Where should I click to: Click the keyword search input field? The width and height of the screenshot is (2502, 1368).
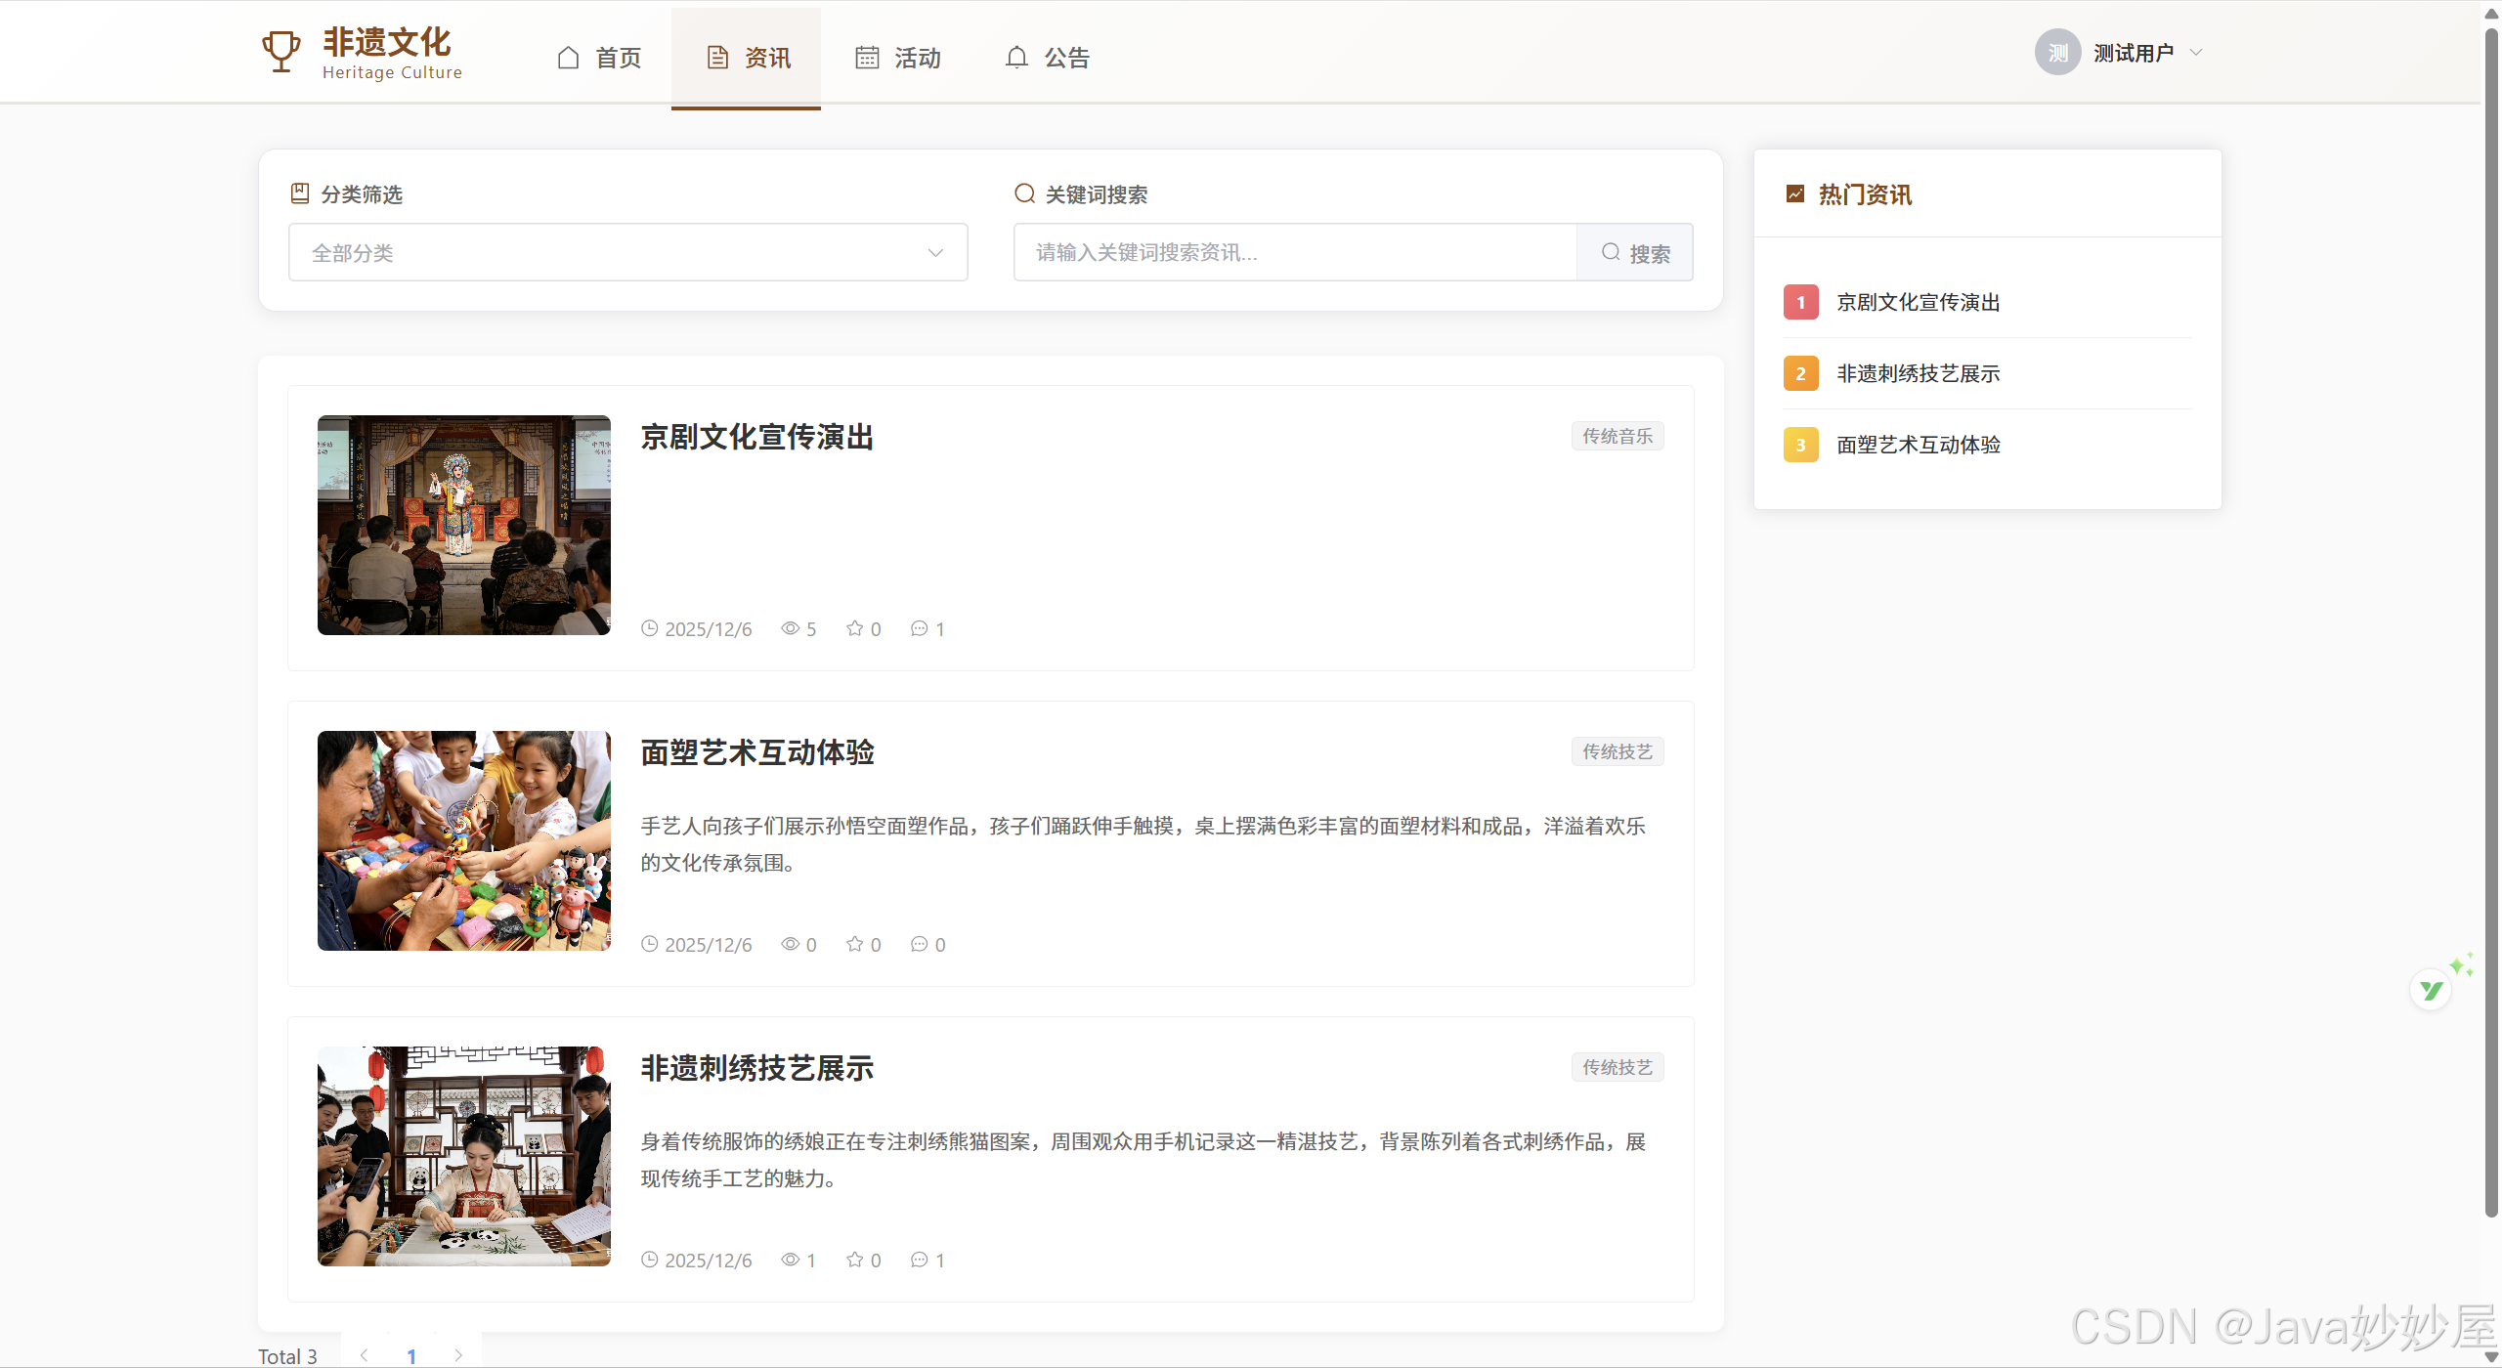(1294, 253)
